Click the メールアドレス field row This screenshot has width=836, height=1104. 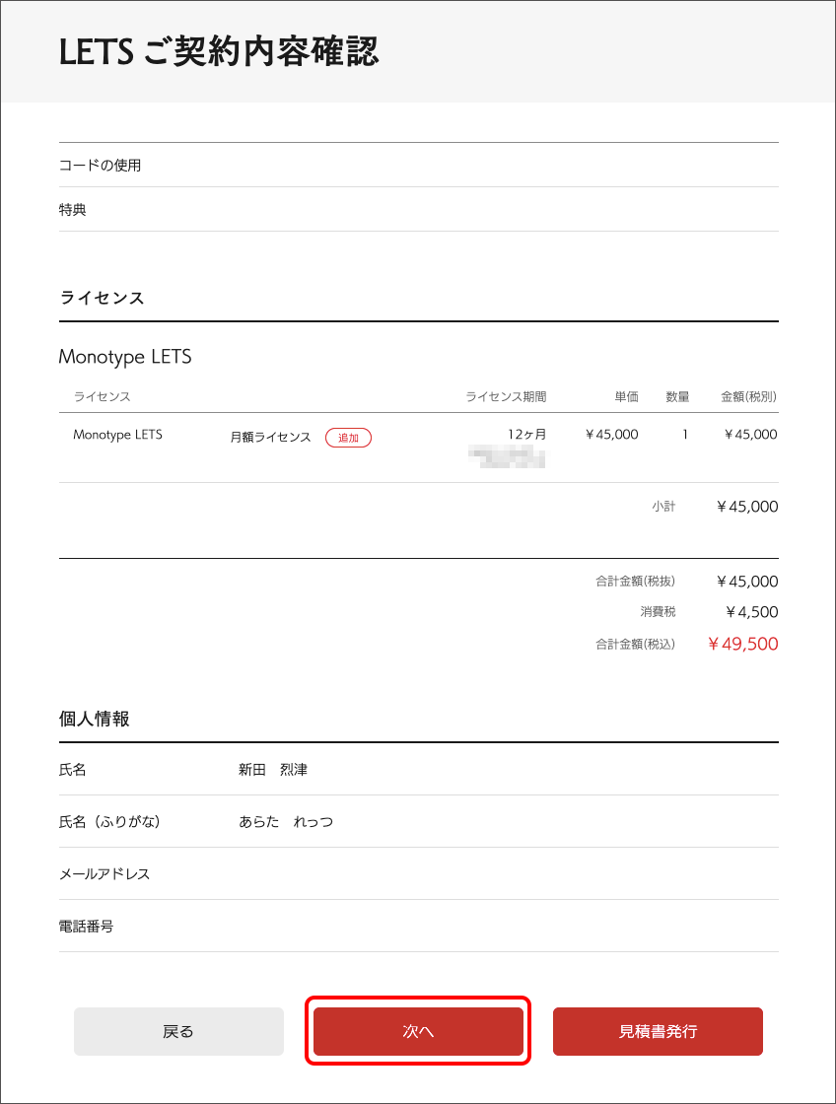tap(104, 873)
